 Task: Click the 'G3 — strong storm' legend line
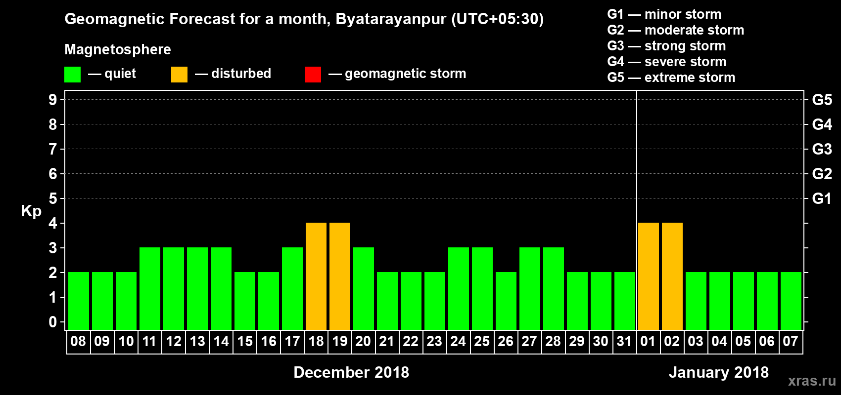[x=666, y=46]
